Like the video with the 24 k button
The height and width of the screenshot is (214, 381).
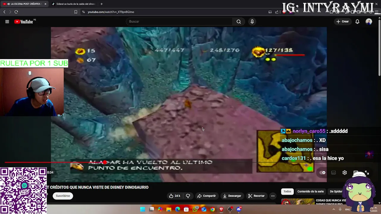(175, 196)
